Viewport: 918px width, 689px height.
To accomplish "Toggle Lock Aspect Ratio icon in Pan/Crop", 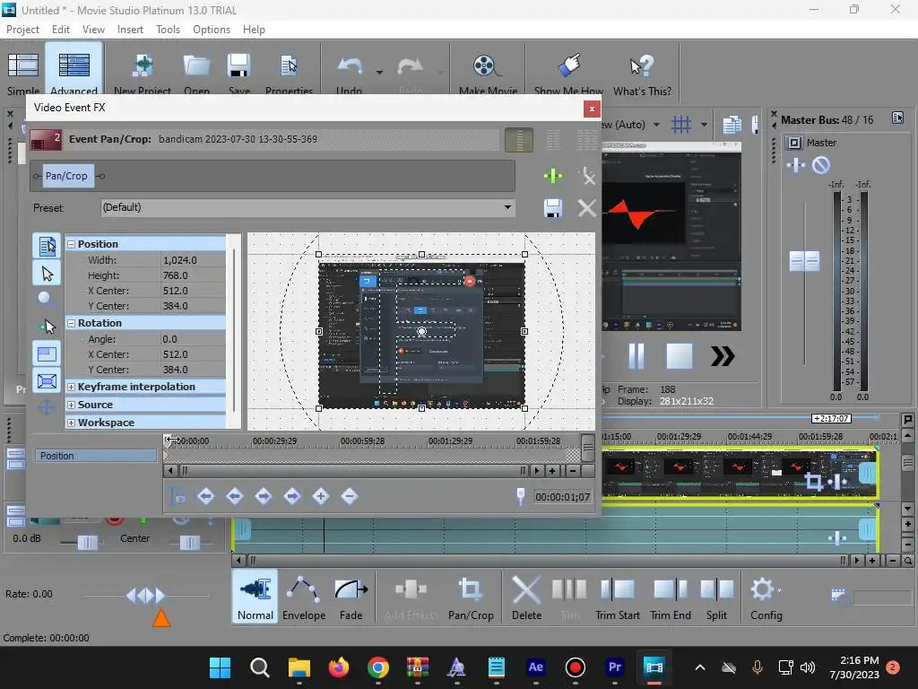I will click(47, 354).
